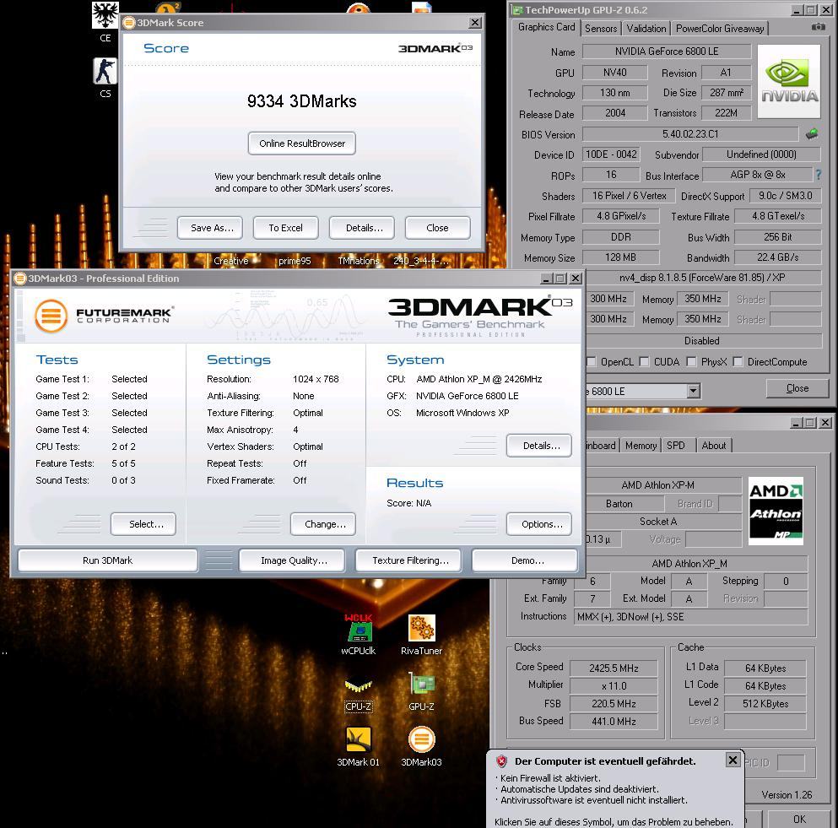Switch to GPU-Z Validation tab

tap(646, 29)
